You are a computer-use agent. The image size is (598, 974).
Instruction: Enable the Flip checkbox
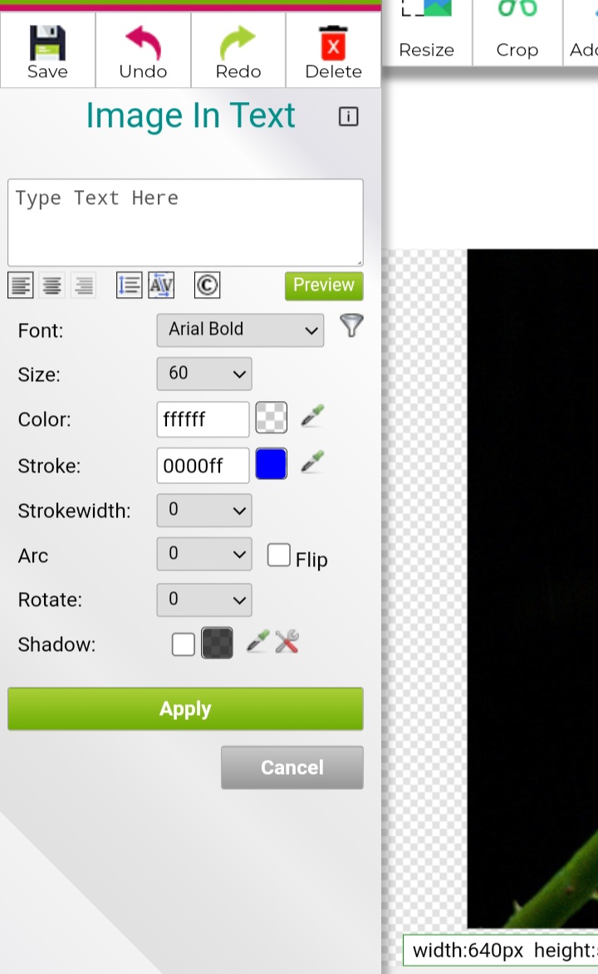(278, 556)
